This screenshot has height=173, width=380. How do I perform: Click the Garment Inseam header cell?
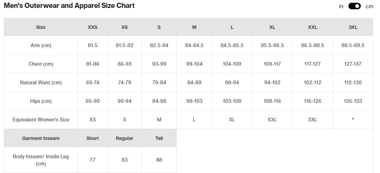[41, 138]
